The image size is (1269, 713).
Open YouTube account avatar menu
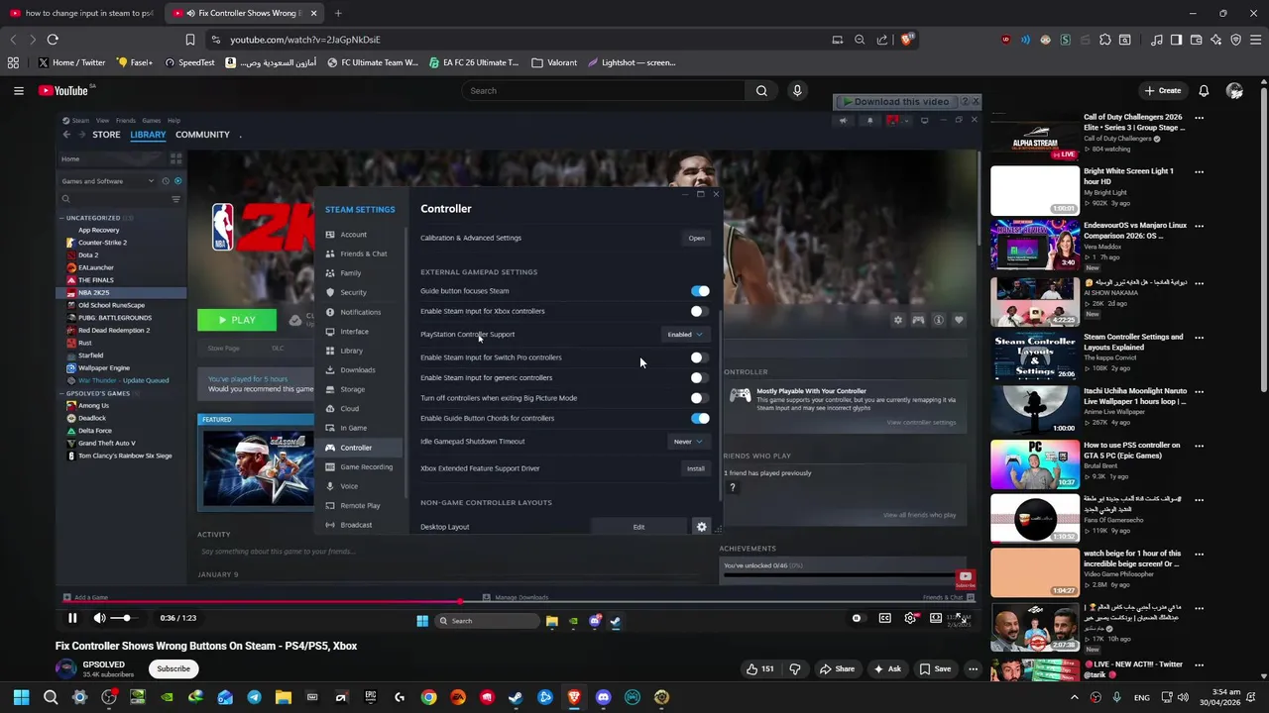(x=1234, y=90)
